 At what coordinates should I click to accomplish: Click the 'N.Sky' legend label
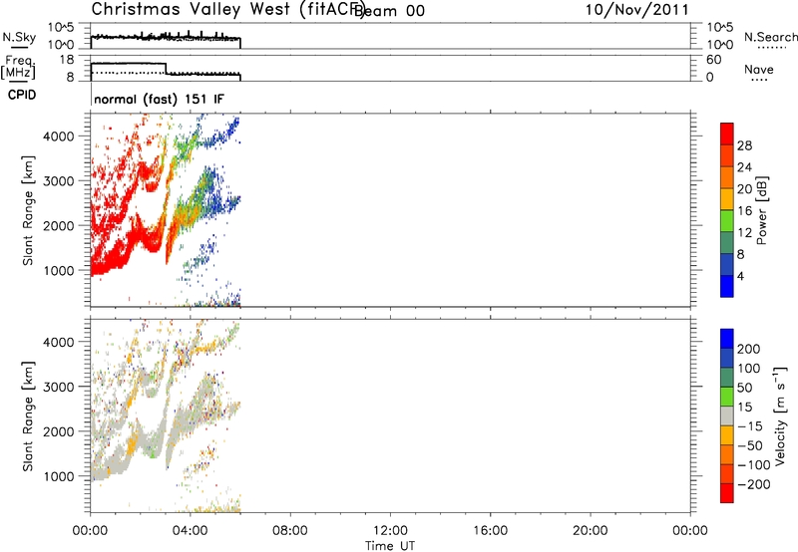point(19,37)
